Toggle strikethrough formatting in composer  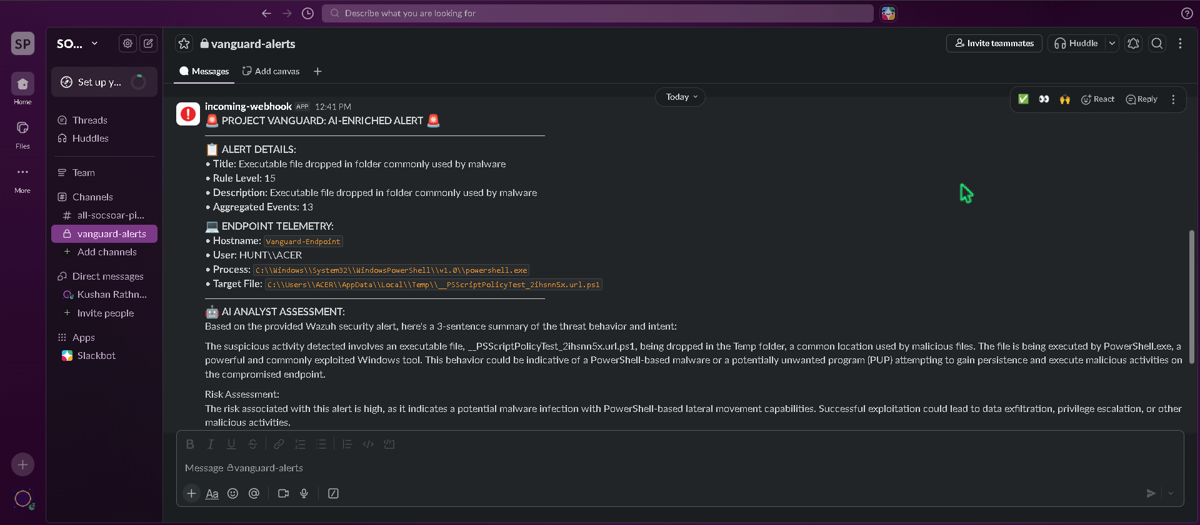252,444
